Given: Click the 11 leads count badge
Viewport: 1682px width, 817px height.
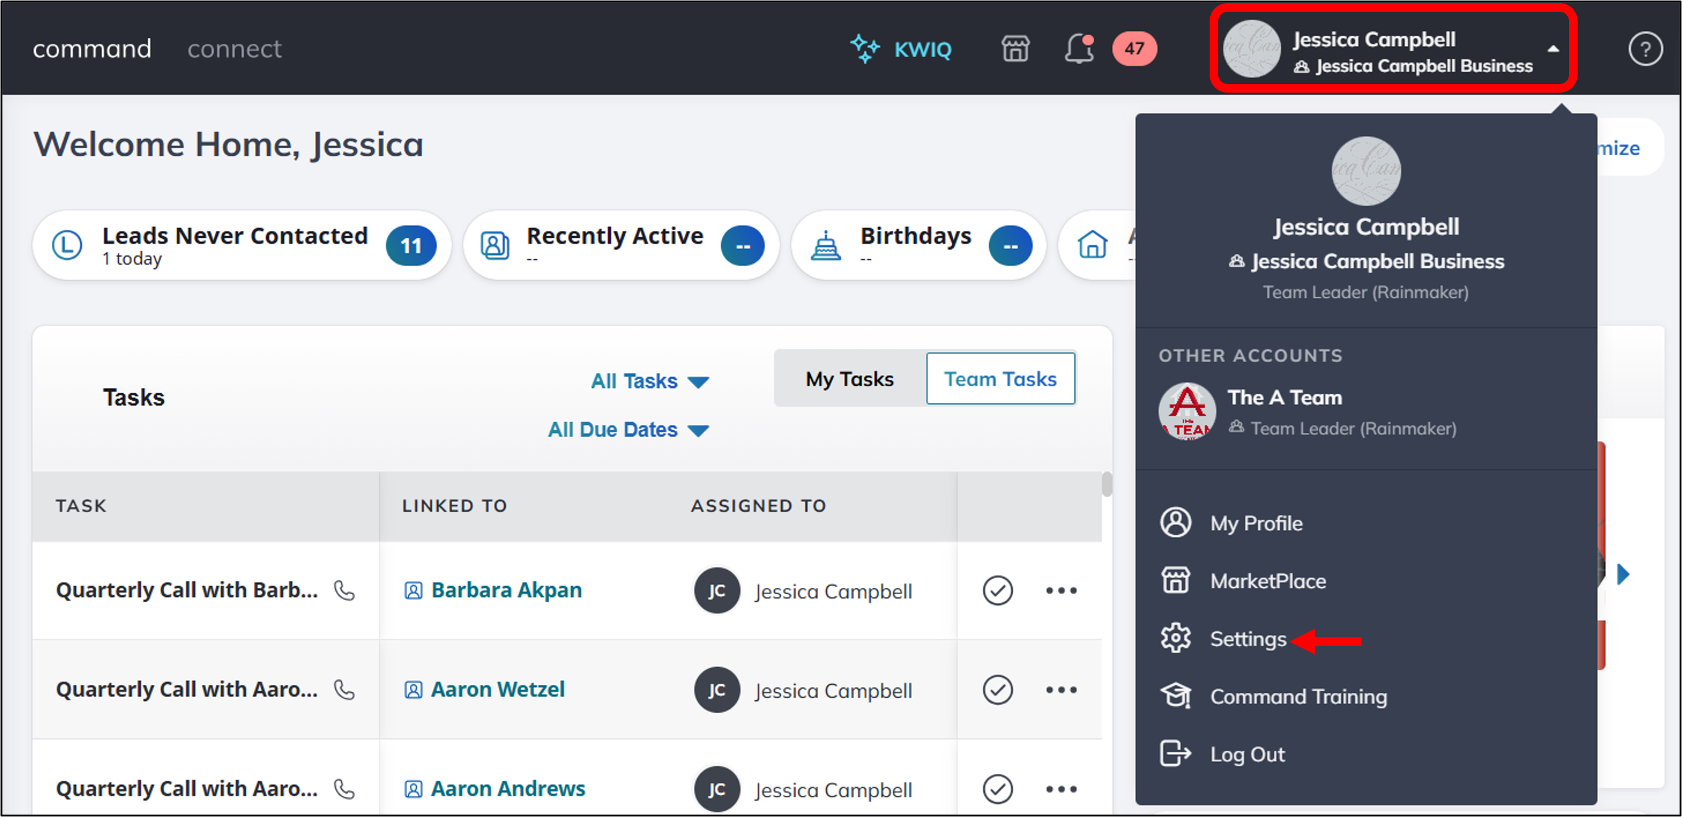Looking at the screenshot, I should [411, 246].
